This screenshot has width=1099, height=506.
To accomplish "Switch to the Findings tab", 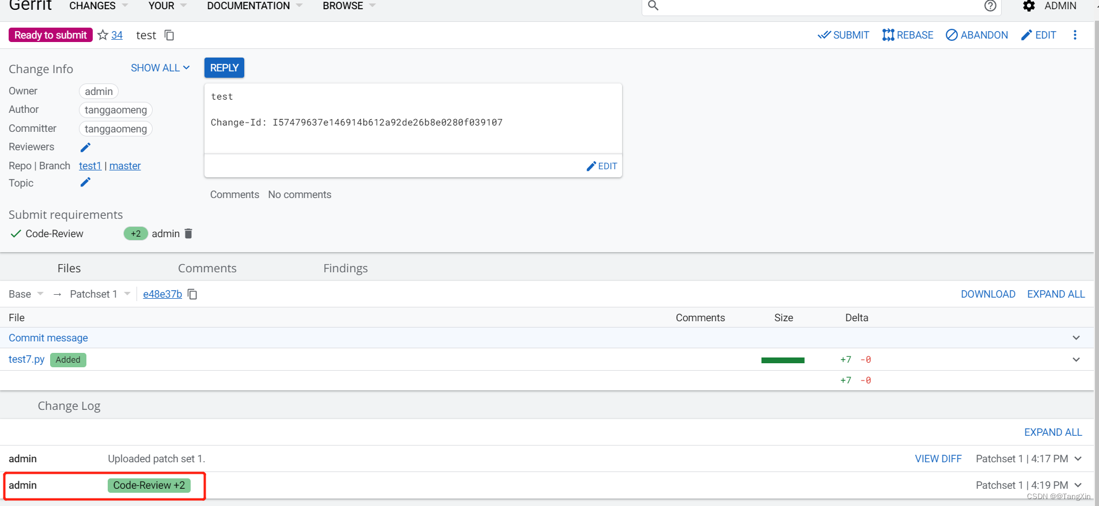I will point(346,268).
